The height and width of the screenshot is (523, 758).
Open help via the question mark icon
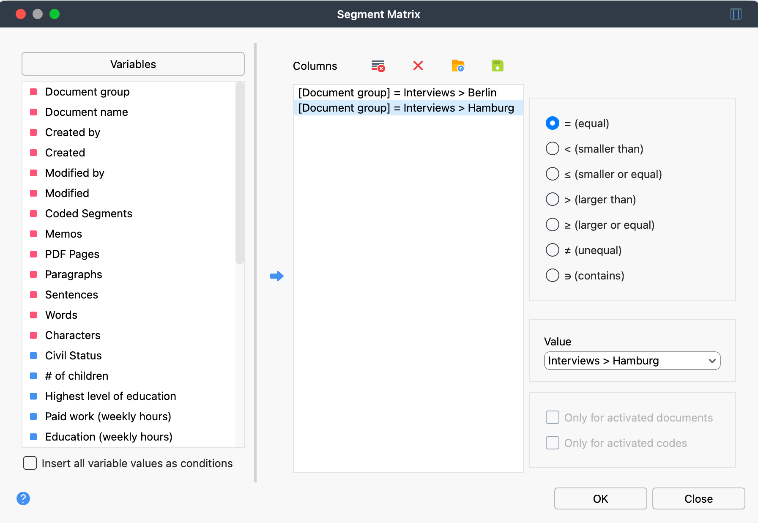pos(23,499)
